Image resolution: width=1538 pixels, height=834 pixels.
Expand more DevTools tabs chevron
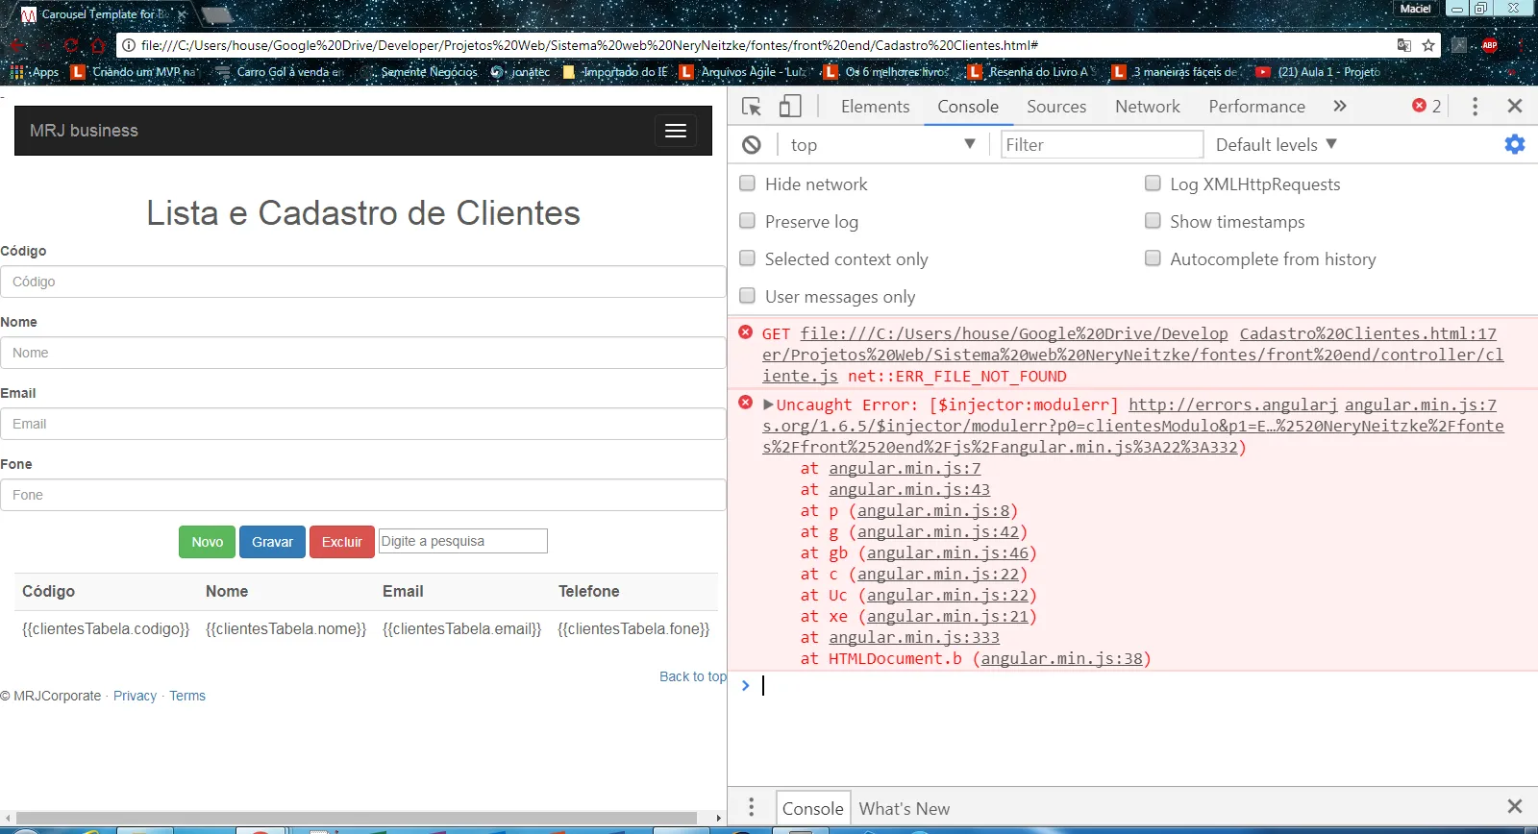click(x=1340, y=107)
